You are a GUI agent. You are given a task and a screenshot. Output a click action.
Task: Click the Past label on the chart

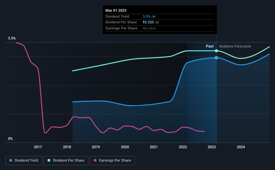(x=210, y=46)
